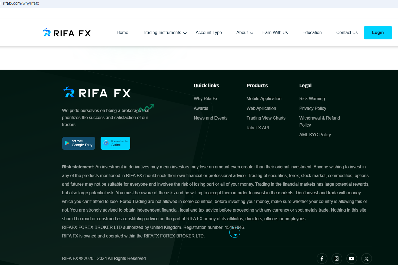
Task: Click the RIFA FX © 2020 - 2024 copyright text
Action: 104,258
